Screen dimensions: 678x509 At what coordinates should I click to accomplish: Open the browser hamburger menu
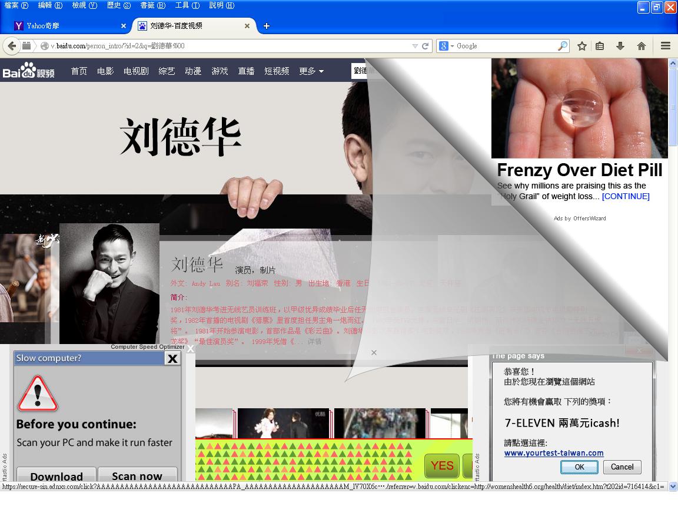pyautogui.click(x=666, y=46)
